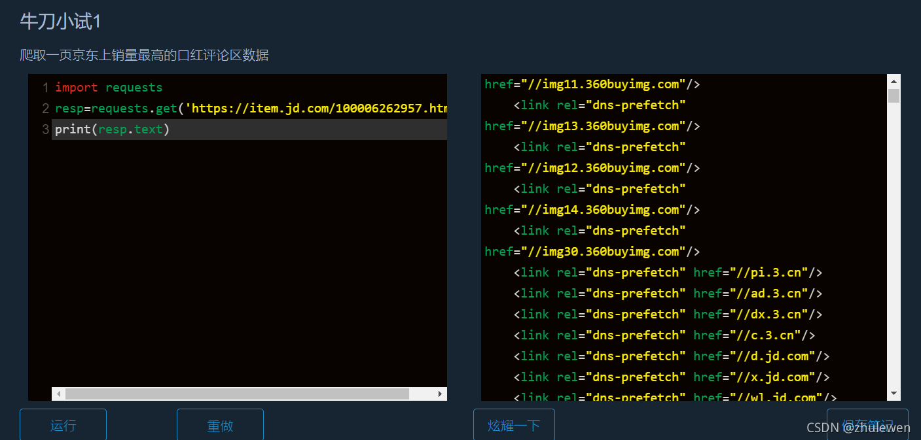Click output text href="//img14.360buyimg.com"
The image size is (921, 440).
[592, 210]
